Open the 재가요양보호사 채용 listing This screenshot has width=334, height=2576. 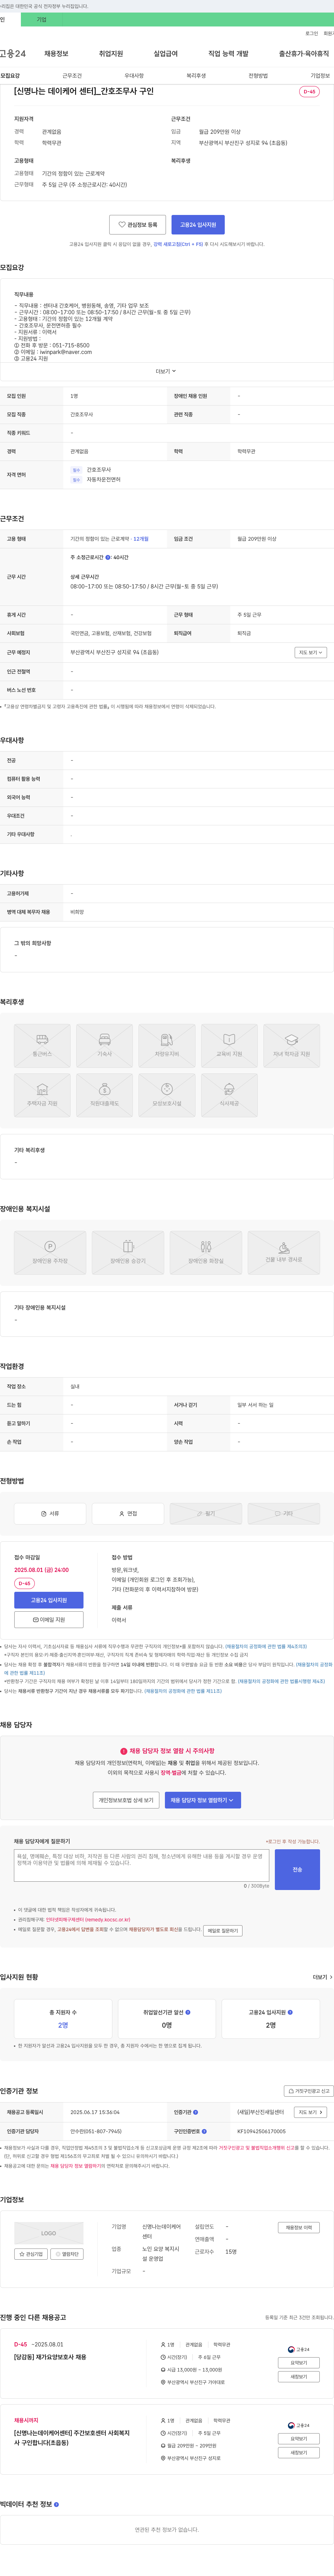click(x=50, y=2356)
